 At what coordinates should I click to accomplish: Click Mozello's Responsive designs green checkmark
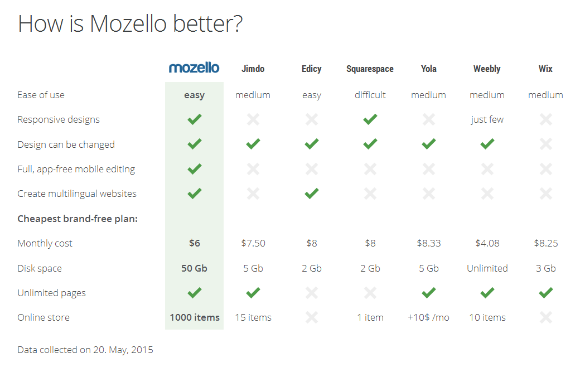click(x=194, y=119)
